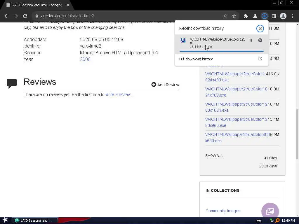Click the green network tray icon

(272, 220)
